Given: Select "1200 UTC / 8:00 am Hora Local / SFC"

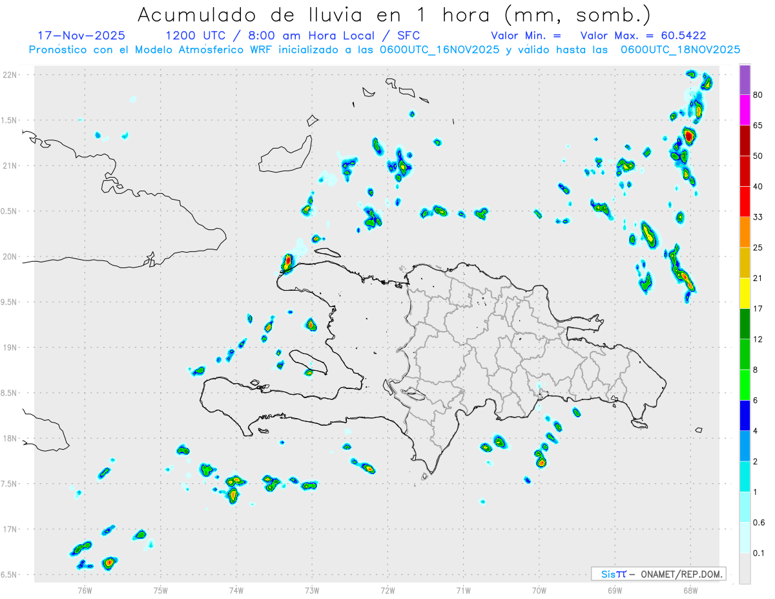Looking at the screenshot, I should coord(293,36).
